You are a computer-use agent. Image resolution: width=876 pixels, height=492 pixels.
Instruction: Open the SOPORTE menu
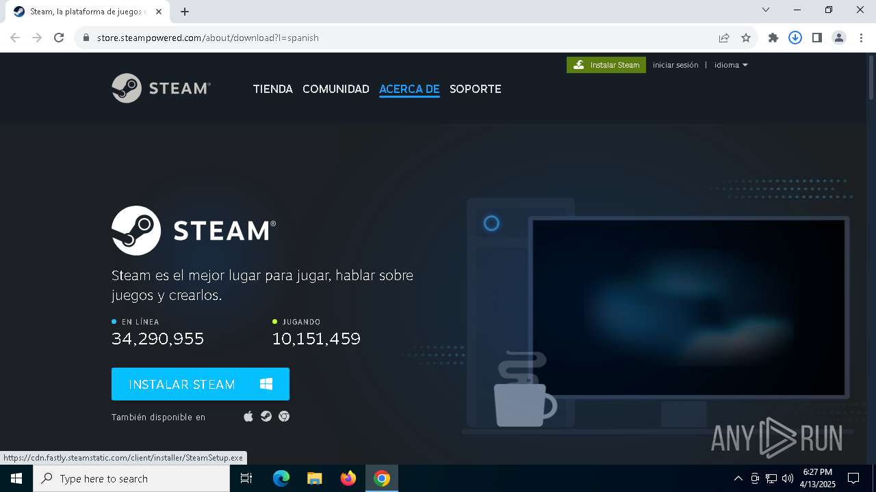475,89
